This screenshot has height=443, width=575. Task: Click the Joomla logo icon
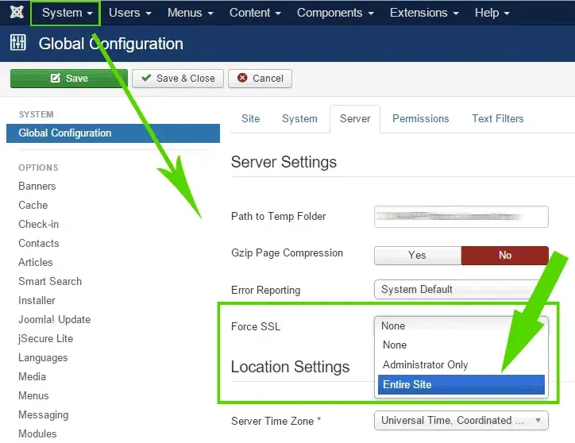17,12
